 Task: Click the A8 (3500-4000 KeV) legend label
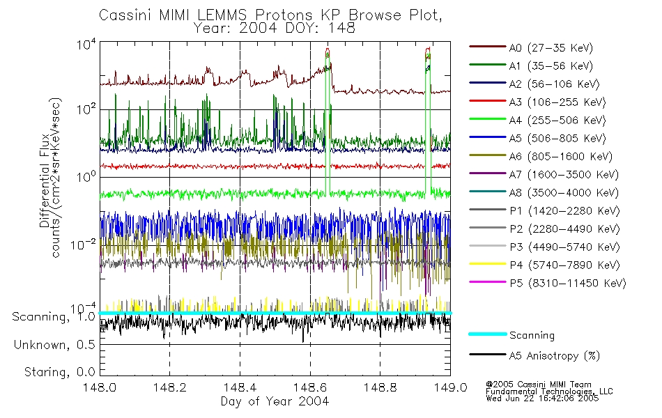pyautogui.click(x=564, y=193)
